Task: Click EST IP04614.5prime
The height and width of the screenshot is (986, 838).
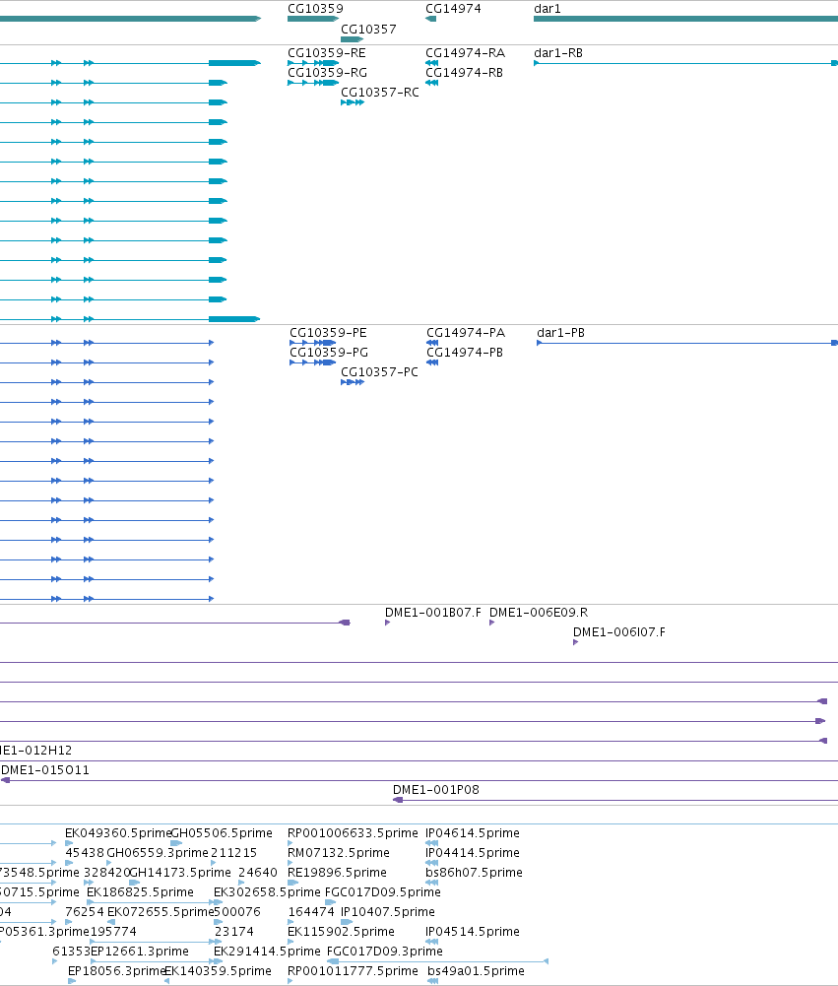Action: coord(473,833)
